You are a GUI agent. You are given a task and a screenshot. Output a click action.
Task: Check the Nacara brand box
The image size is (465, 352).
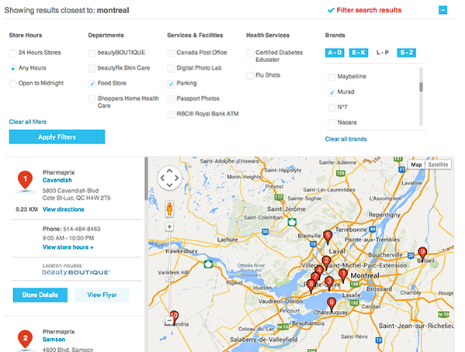[331, 123]
